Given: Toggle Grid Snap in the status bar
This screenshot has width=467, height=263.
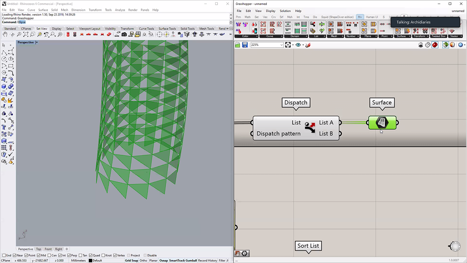Looking at the screenshot, I should click(x=131, y=261).
